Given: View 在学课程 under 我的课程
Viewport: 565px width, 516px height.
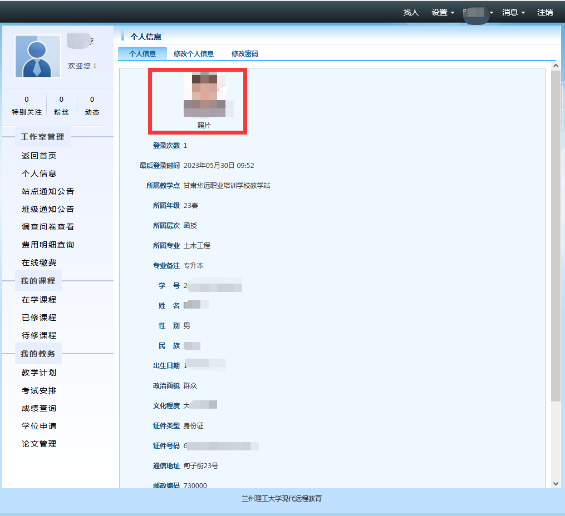Looking at the screenshot, I should (39, 300).
